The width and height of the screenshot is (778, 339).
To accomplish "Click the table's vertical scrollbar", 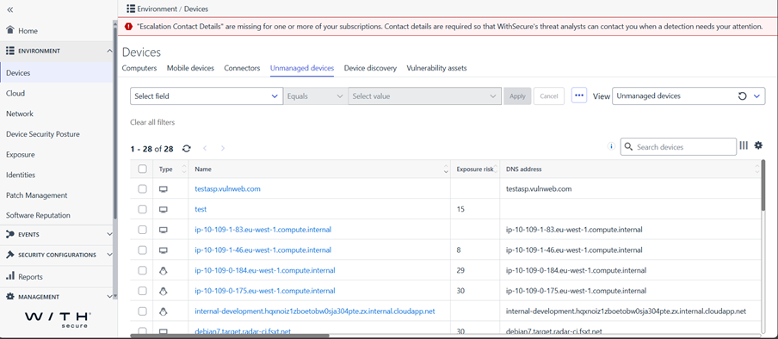I will (763, 186).
